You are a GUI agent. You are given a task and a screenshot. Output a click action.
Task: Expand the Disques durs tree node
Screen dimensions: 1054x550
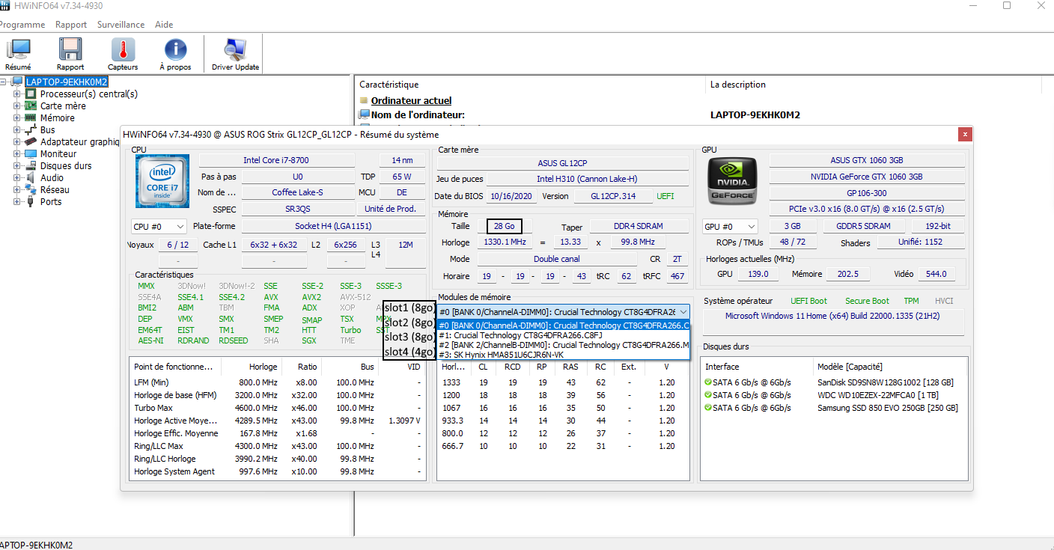pos(17,166)
